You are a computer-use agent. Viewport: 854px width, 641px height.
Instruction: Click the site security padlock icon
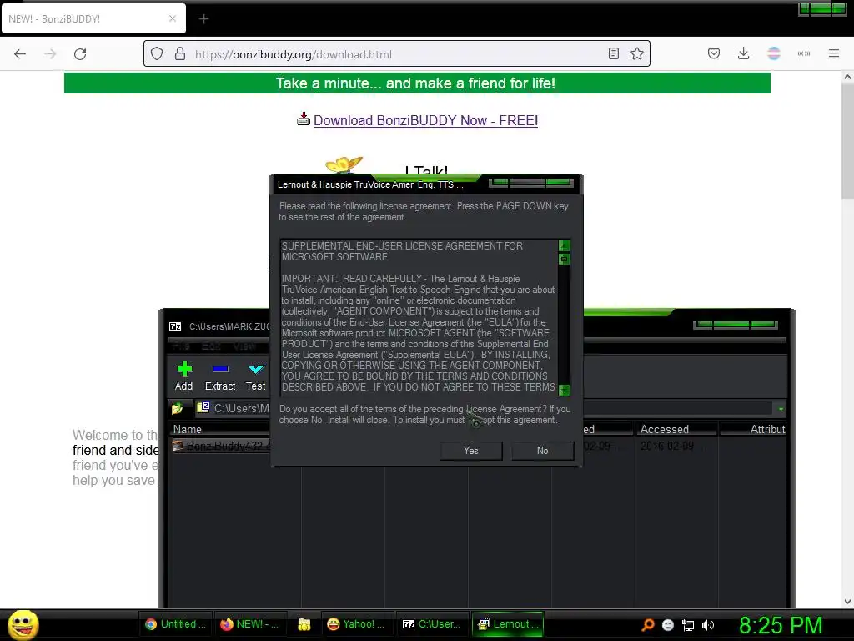point(180,54)
